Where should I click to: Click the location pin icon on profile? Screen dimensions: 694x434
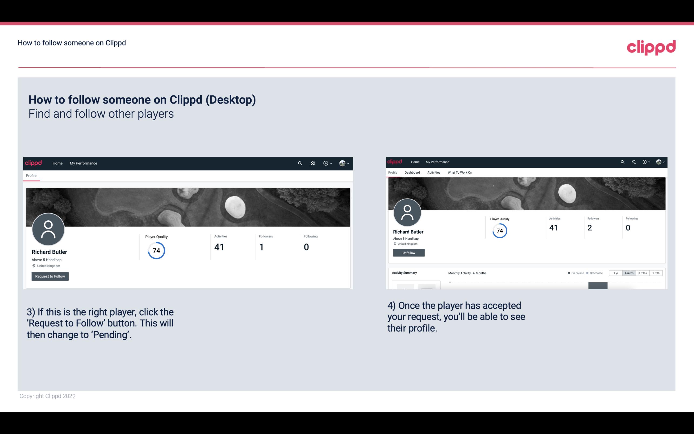tap(34, 266)
